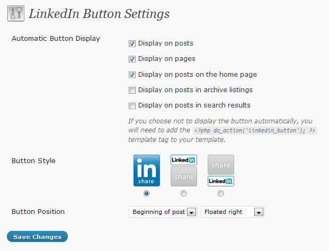This screenshot has height=251, width=329.
Task: Open the 'Floated right' dropdown
Action: click(233, 212)
